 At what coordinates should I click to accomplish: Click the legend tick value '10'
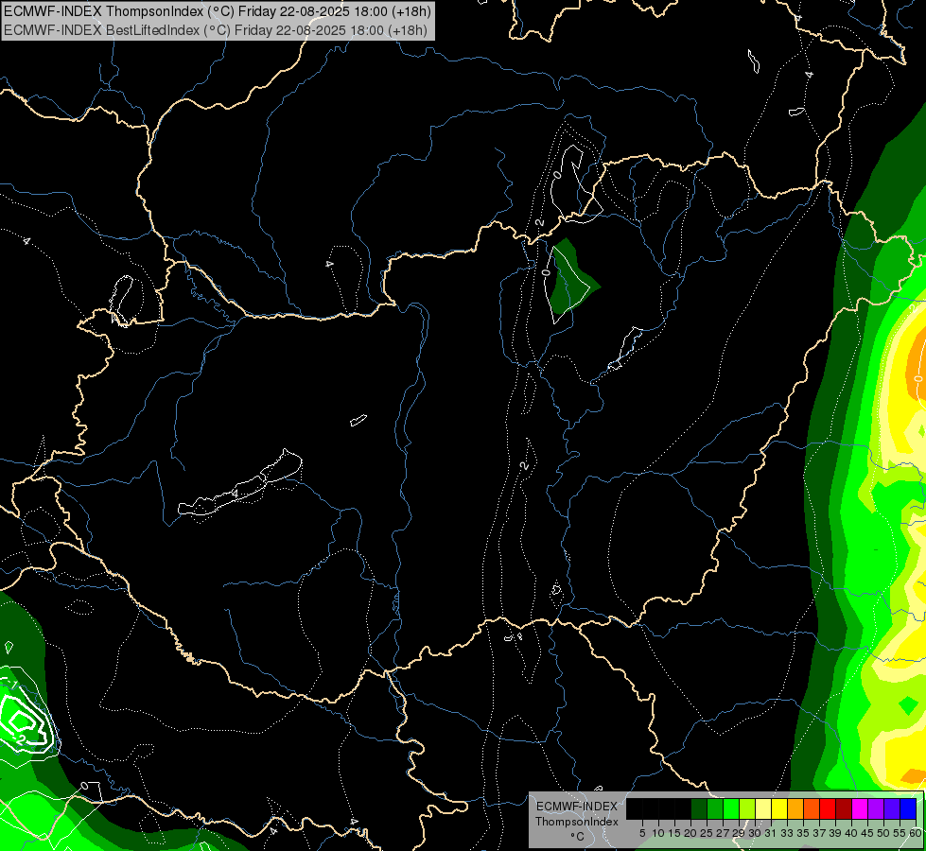coord(658,833)
